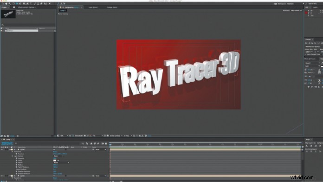The image size is (323, 182).
Task: Click the New Composition icon in Project panel
Action: (x=8, y=136)
